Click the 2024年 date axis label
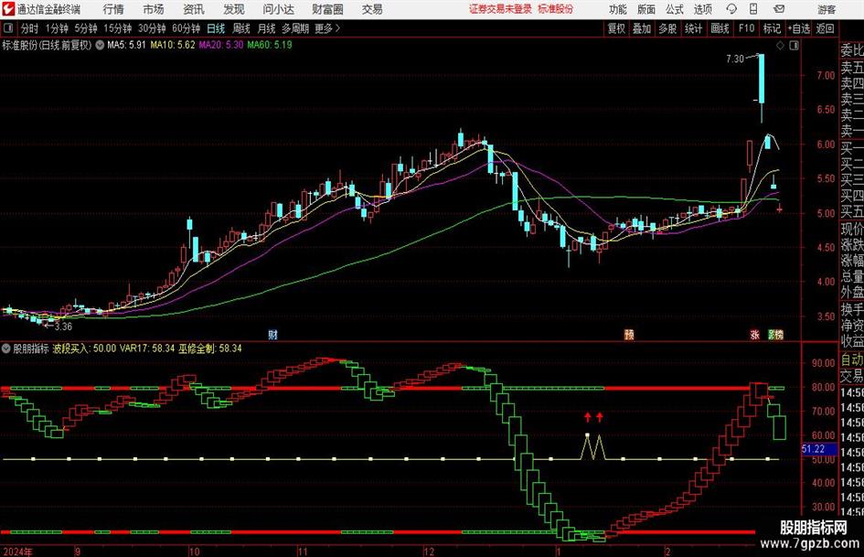 click(17, 552)
